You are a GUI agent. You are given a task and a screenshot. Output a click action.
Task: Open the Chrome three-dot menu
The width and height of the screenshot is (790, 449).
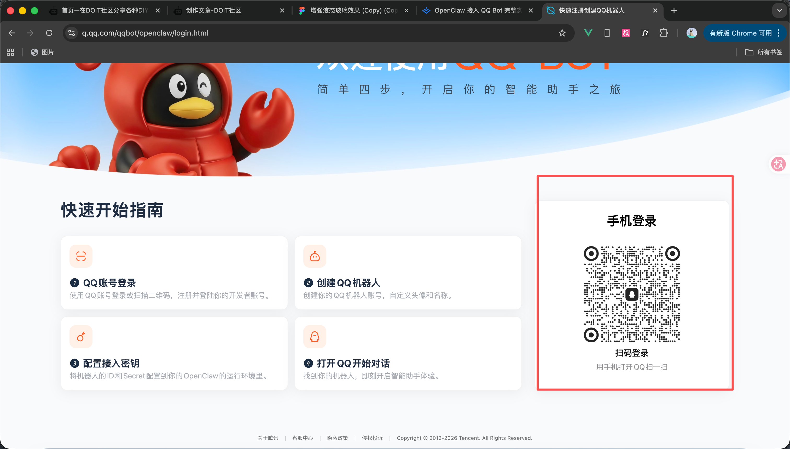coord(778,33)
